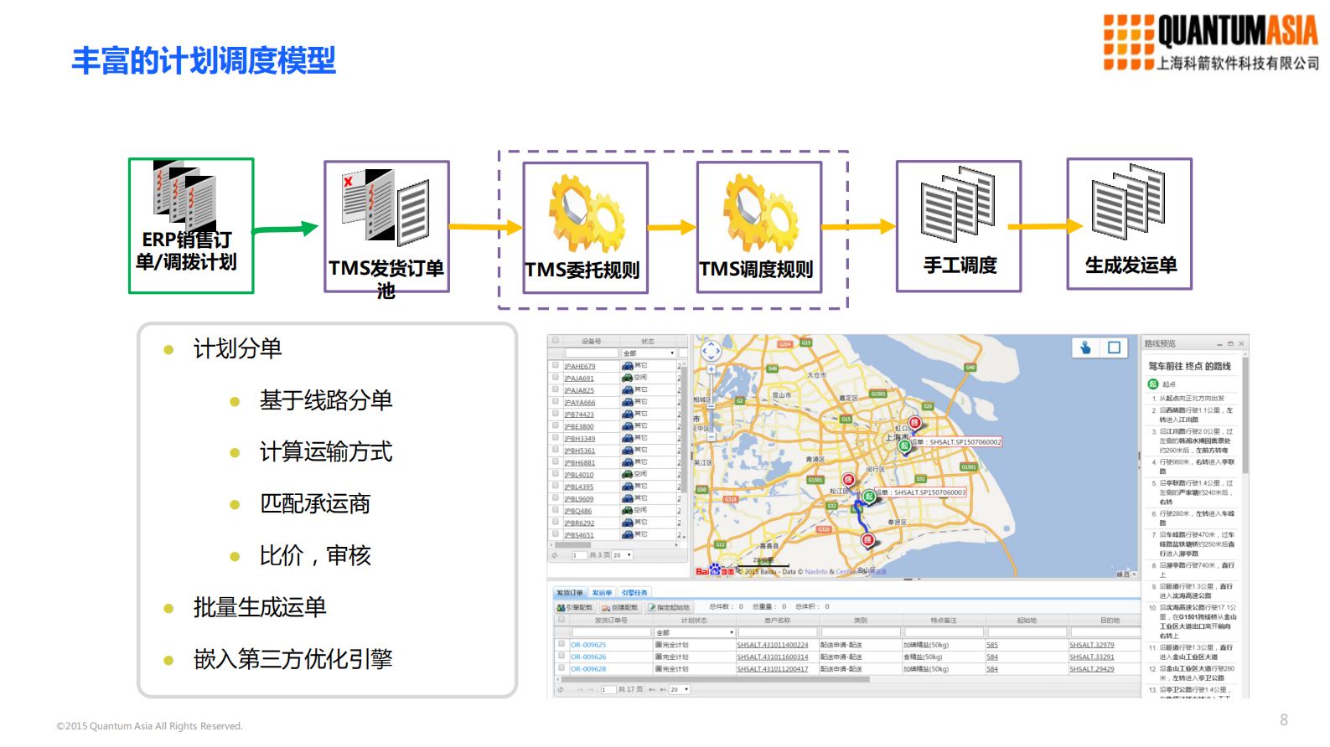The height and width of the screenshot is (747, 1330).
Task: Click the red end marker near 虹口区
Action: (915, 424)
